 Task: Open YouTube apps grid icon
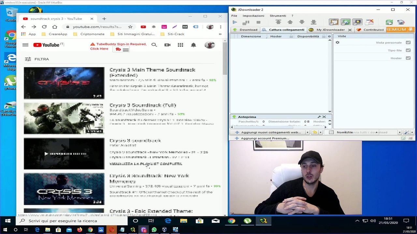point(180,45)
